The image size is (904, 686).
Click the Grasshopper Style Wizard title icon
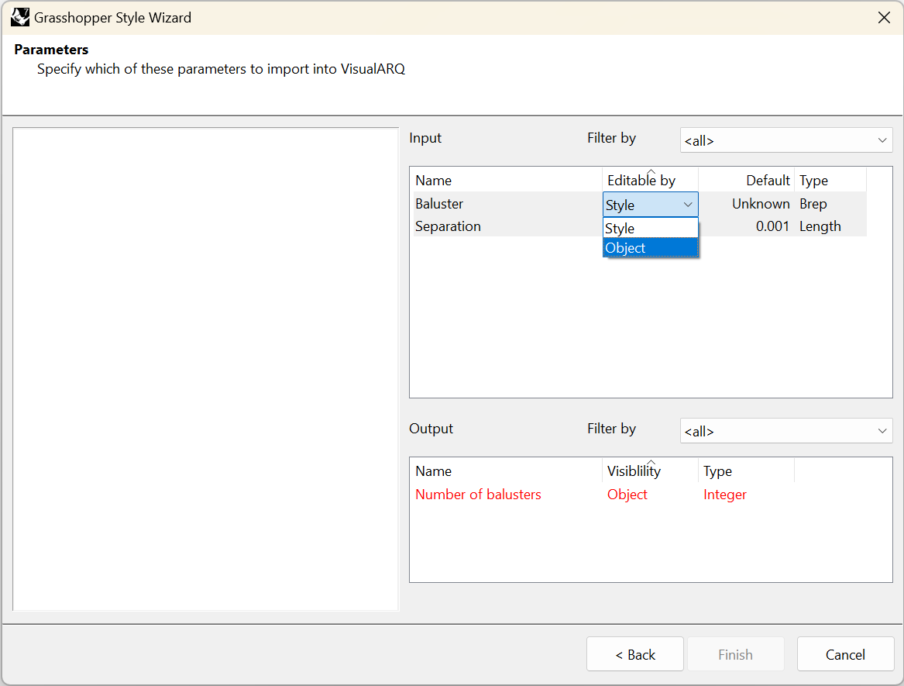coord(19,17)
